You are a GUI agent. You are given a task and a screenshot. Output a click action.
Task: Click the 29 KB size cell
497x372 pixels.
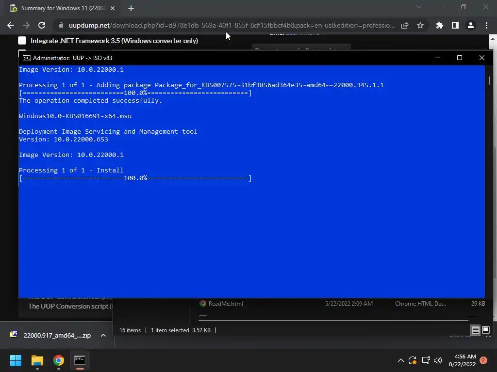[x=478, y=304]
